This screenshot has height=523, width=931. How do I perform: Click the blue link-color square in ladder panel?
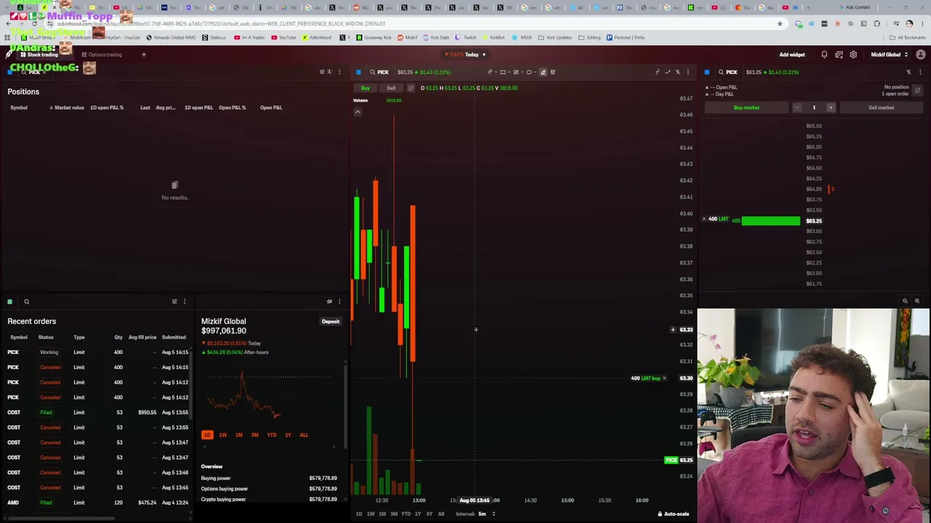(x=707, y=72)
